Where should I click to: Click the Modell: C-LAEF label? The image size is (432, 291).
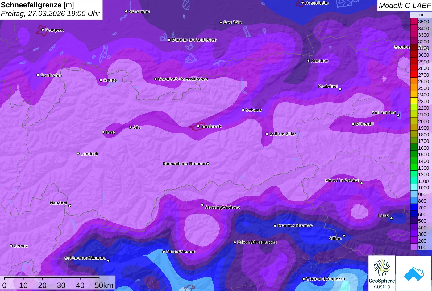point(404,5)
